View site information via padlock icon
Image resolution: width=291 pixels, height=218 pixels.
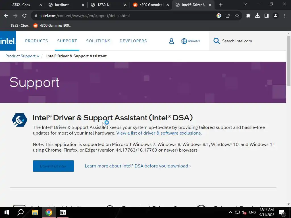point(36,16)
